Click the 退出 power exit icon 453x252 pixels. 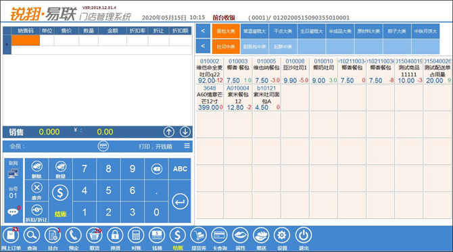[304, 238]
